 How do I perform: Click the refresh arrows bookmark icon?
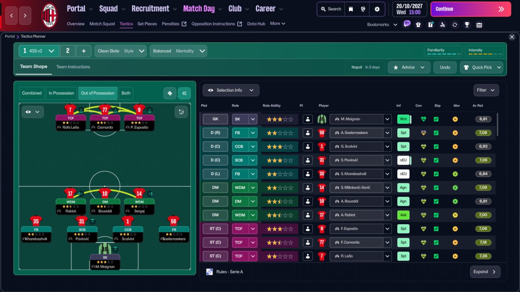tap(455, 25)
